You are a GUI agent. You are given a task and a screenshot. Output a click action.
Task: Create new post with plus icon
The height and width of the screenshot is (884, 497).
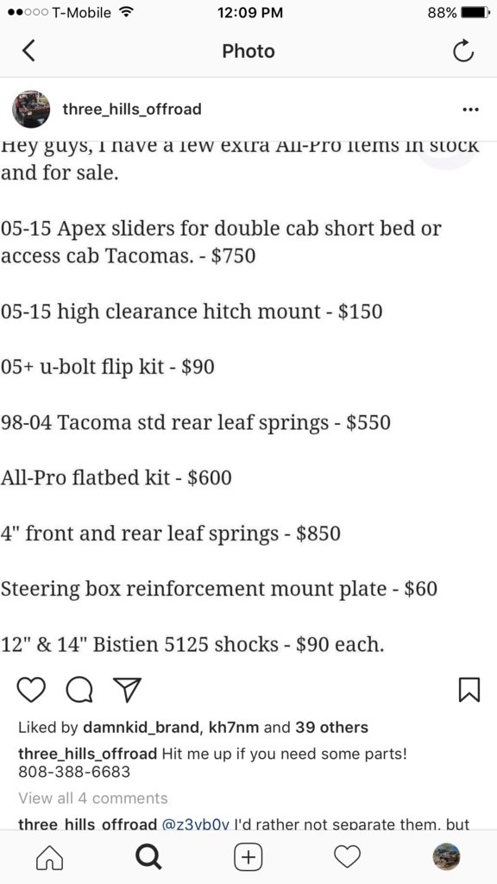point(248,857)
